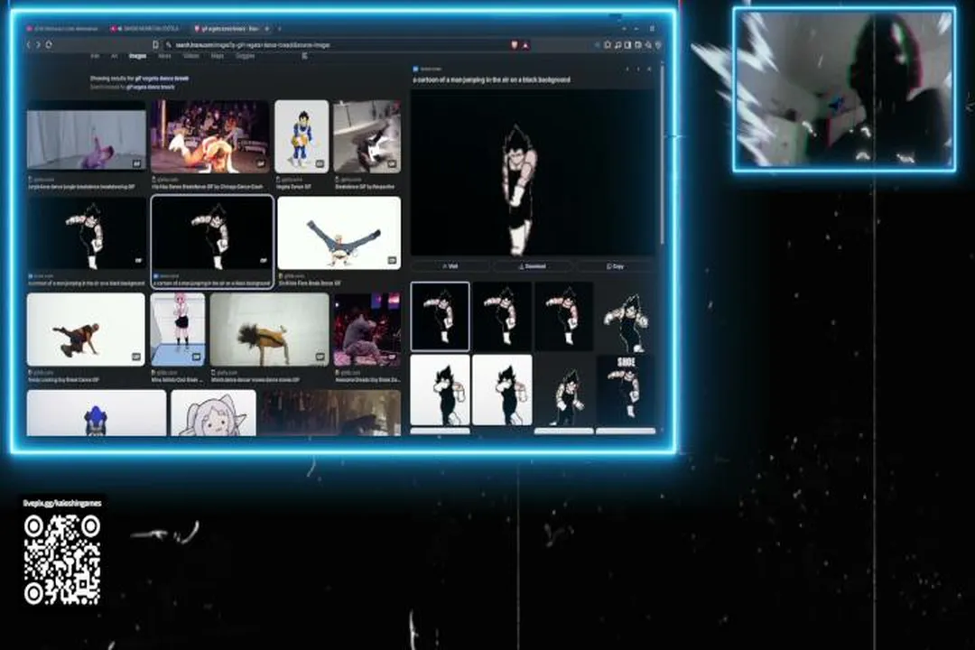Select the gif vegeta dance break tab
975x650 pixels.
(231, 29)
